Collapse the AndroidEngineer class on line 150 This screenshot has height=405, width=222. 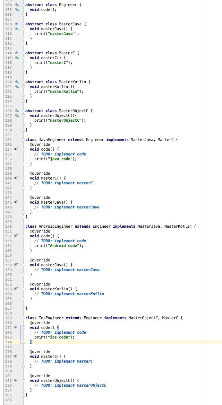tap(23, 226)
